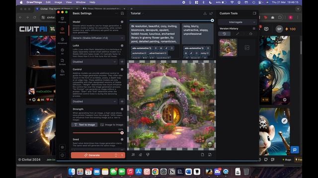Click the info icon next to Control

pyautogui.click(x=122, y=69)
